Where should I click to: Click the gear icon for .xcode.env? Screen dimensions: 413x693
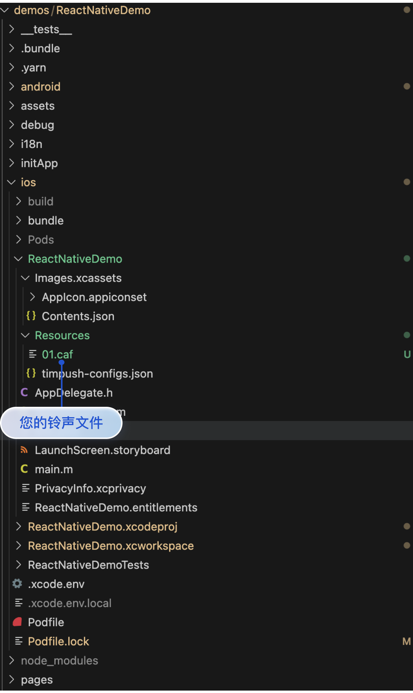tap(17, 584)
